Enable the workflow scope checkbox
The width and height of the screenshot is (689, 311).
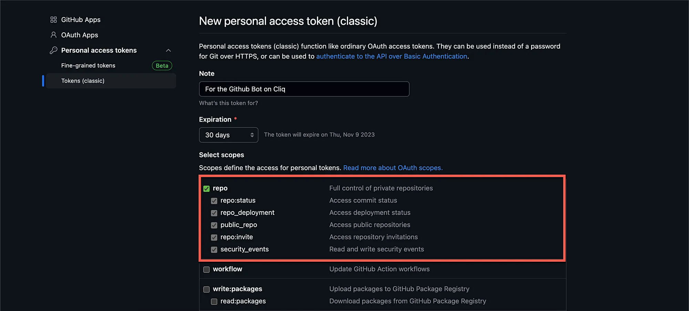coord(206,269)
